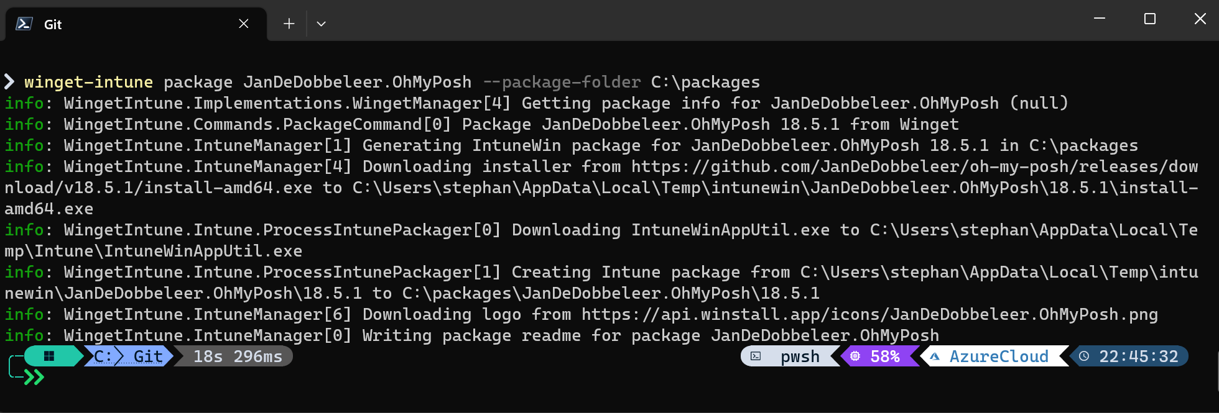Click the terminal icon beside pwsh

(x=756, y=356)
